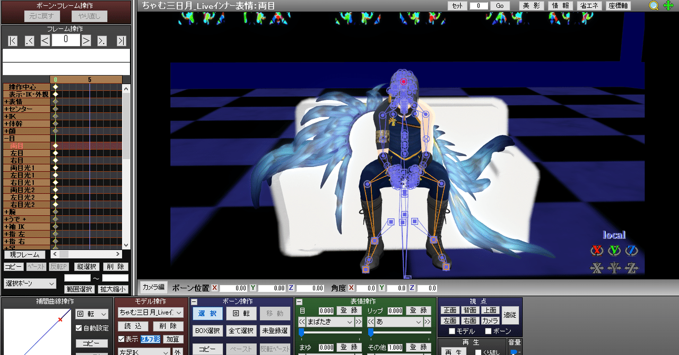Adjust 音量 volume slider

point(513,352)
